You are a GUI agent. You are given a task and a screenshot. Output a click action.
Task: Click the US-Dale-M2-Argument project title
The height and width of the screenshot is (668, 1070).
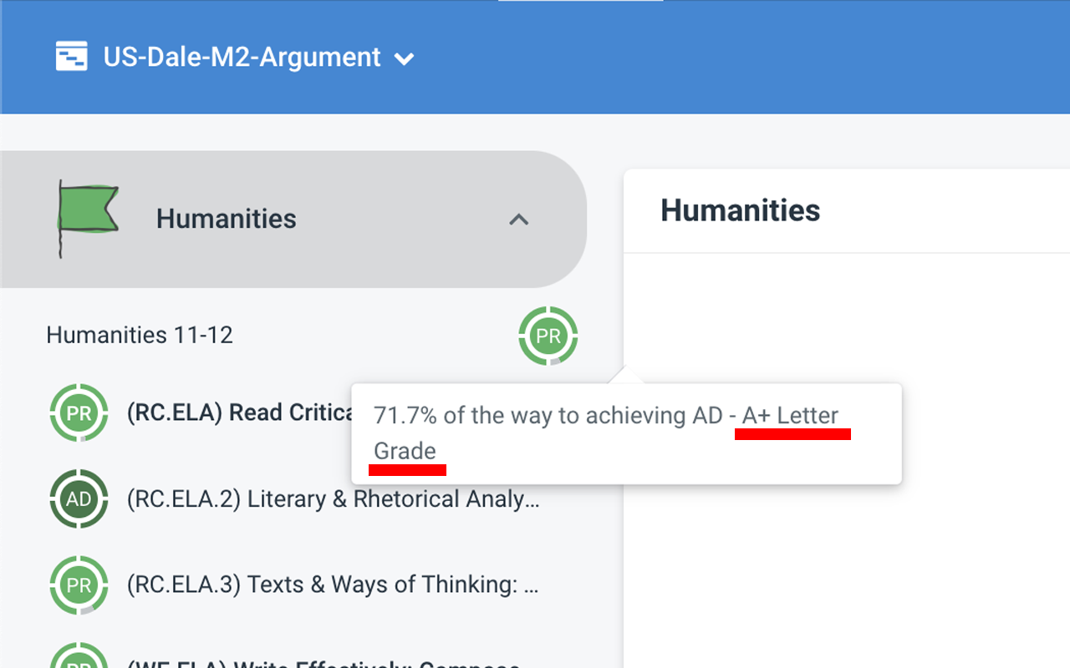(242, 57)
